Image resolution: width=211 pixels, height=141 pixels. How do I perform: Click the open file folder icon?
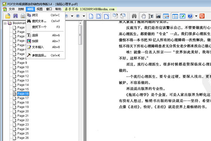(8, 16)
